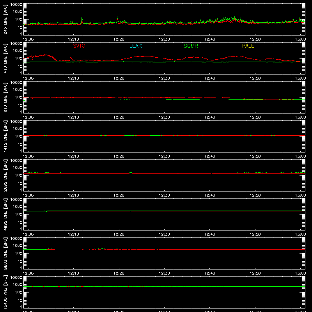Screen dimensions: 312x312
Task: Click 13:00 time label of 8800 MHz plot
Action: pyautogui.click(x=300, y=273)
